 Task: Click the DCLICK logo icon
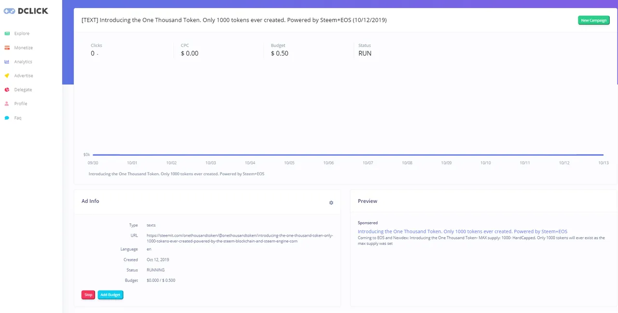pyautogui.click(x=10, y=11)
